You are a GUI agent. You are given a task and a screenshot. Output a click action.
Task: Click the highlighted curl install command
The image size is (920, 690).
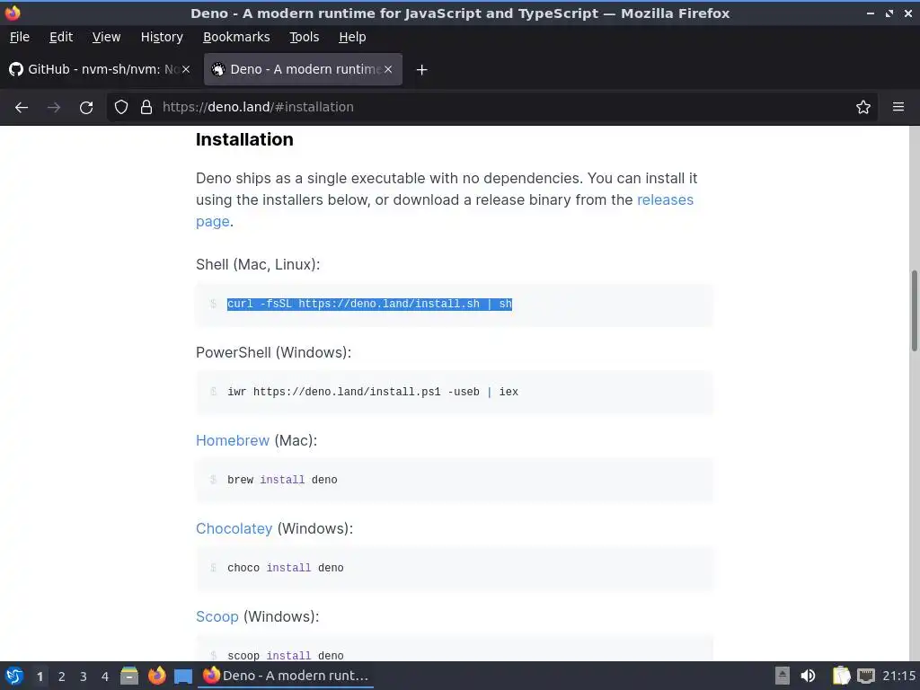(x=369, y=304)
